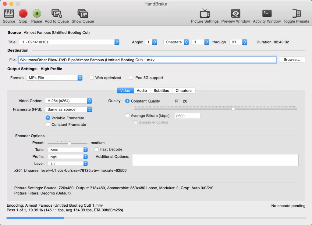Open Picture Settings
Screen dimensions: 312x225
(204, 13)
